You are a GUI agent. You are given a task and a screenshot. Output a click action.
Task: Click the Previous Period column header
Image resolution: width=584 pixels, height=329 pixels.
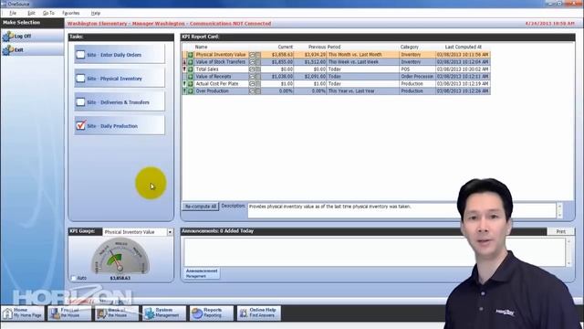(x=325, y=47)
